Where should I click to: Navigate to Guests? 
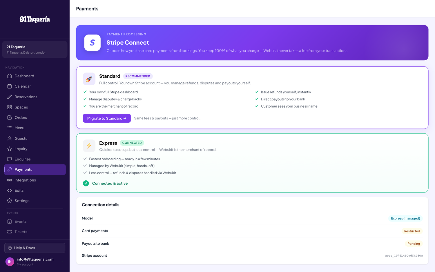pos(35,139)
